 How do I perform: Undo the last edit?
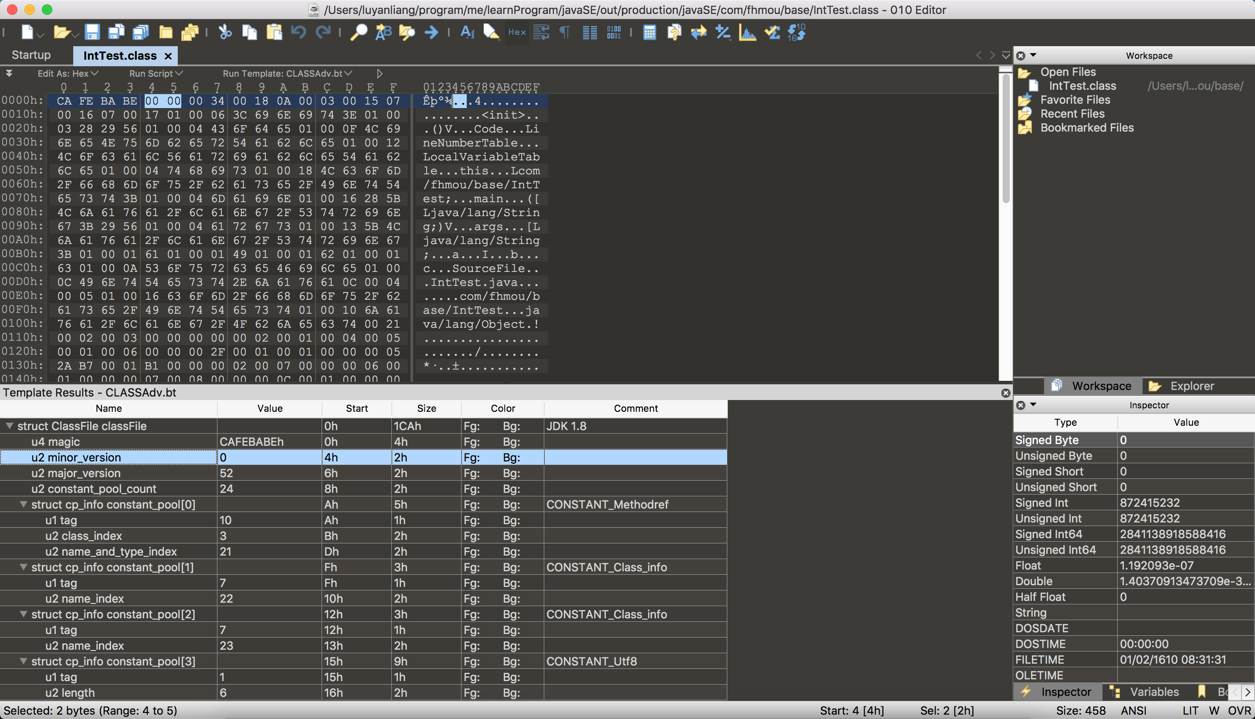tap(298, 33)
